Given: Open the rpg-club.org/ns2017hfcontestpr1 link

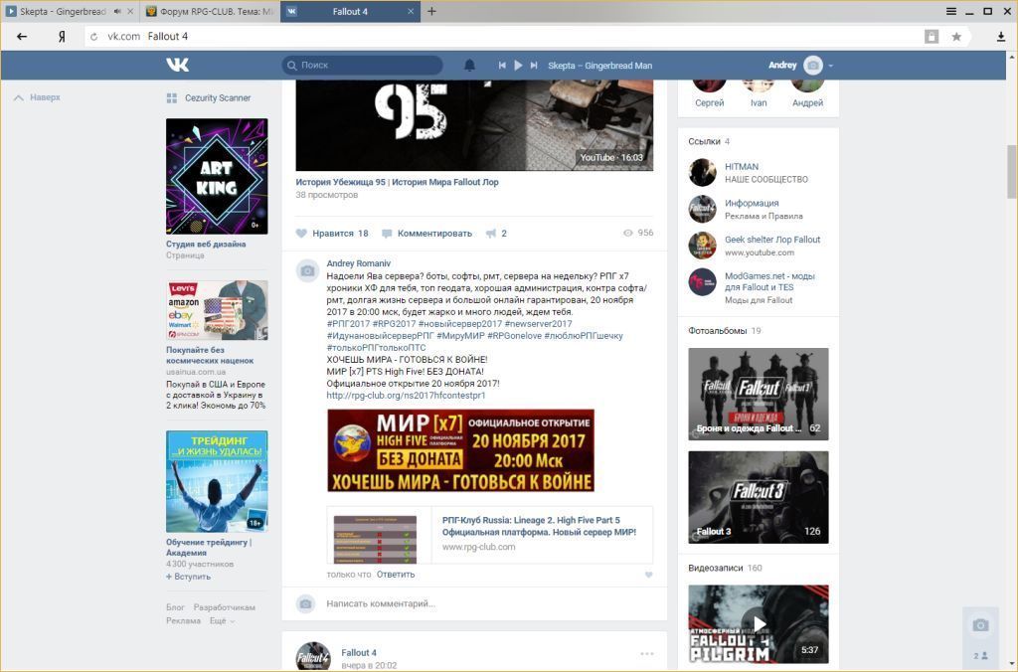Looking at the screenshot, I should [x=406, y=395].
